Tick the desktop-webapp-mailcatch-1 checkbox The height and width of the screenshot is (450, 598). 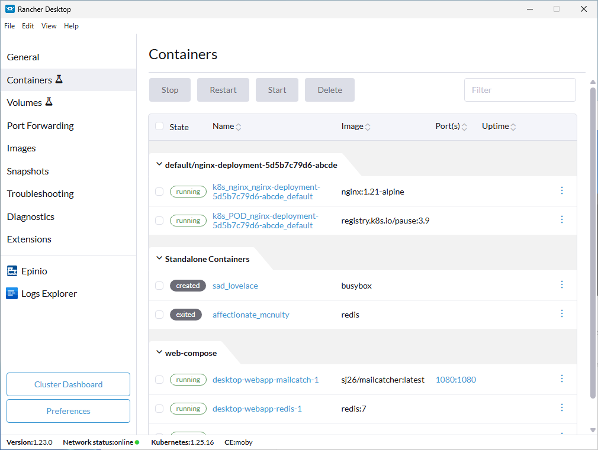coord(159,380)
